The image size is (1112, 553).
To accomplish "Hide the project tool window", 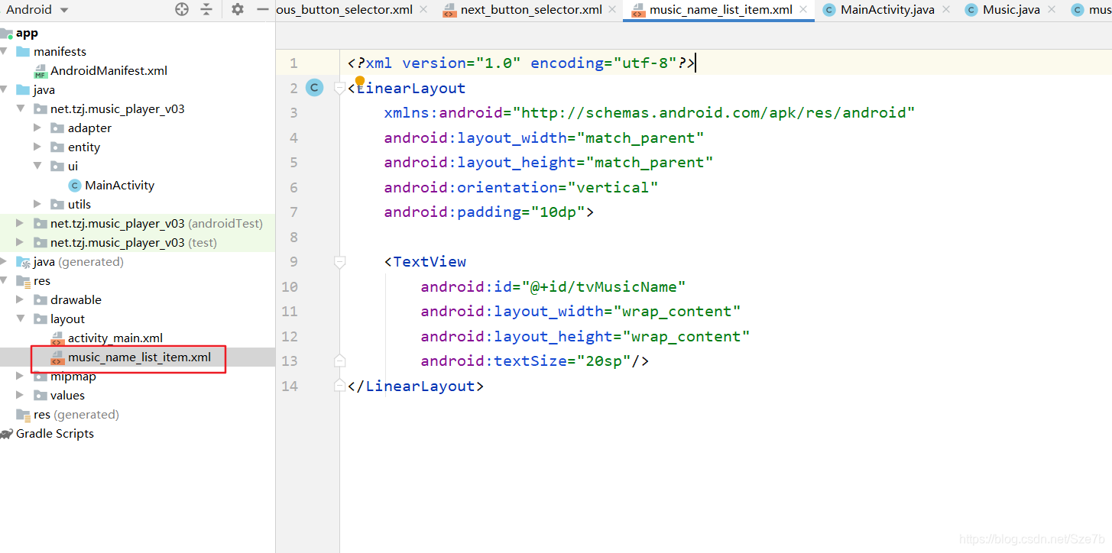I will click(x=262, y=9).
